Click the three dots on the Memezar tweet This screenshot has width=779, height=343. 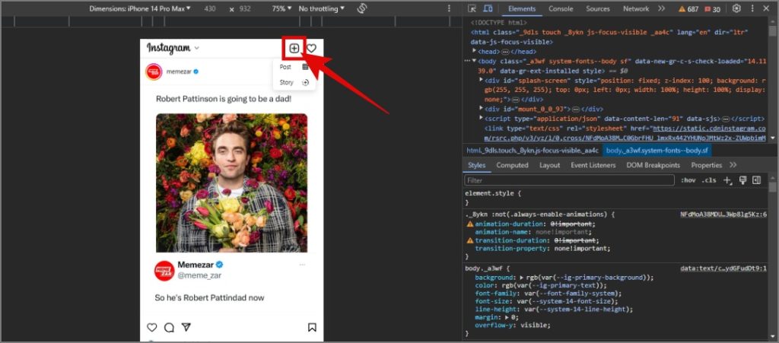pyautogui.click(x=302, y=265)
